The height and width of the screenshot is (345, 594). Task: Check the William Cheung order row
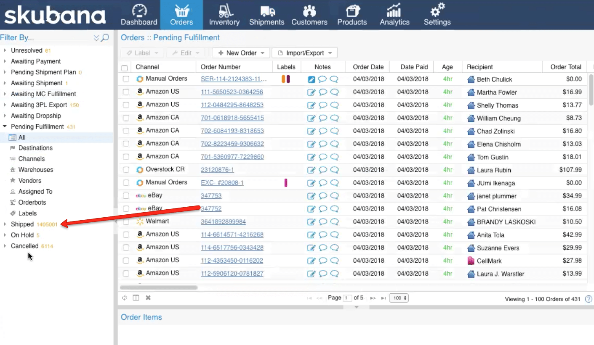click(126, 118)
